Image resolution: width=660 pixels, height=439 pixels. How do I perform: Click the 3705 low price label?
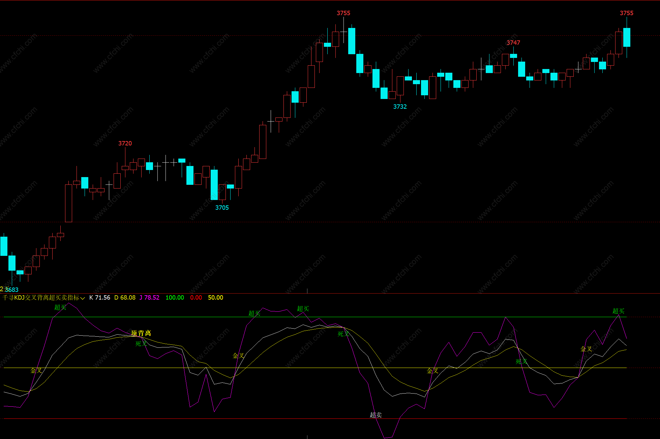(222, 208)
